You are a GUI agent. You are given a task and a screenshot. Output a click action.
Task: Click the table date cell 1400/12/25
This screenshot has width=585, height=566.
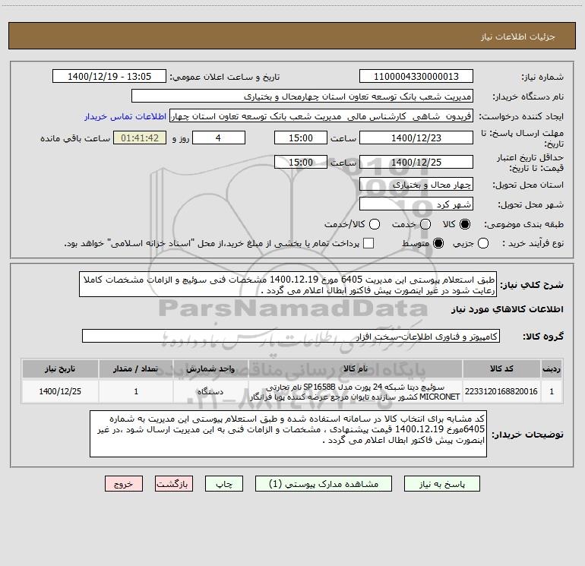[60, 391]
